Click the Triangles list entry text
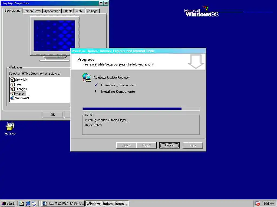The image size is (277, 207). (21, 89)
